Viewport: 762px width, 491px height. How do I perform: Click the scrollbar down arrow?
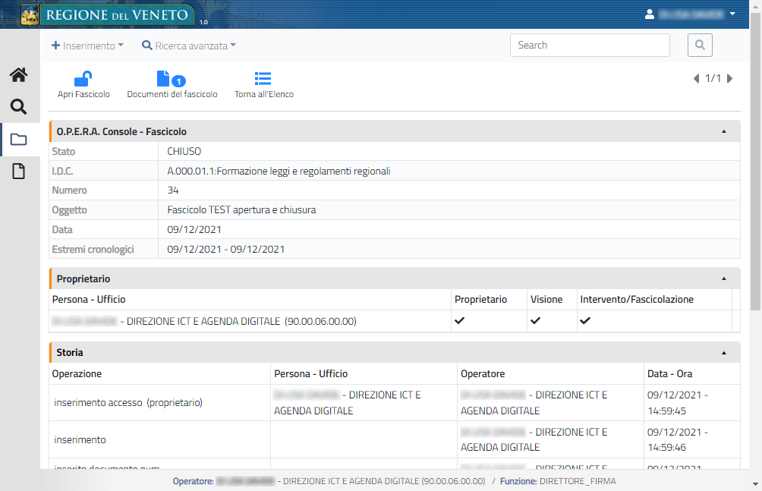pyautogui.click(x=755, y=484)
